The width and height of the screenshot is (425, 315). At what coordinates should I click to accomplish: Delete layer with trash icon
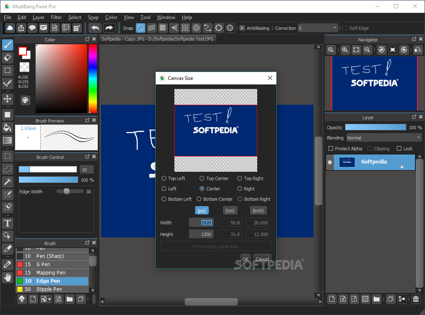pos(416,299)
